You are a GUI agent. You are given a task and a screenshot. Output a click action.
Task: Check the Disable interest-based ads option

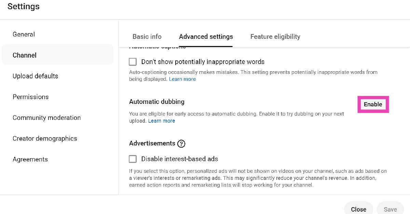133,159
